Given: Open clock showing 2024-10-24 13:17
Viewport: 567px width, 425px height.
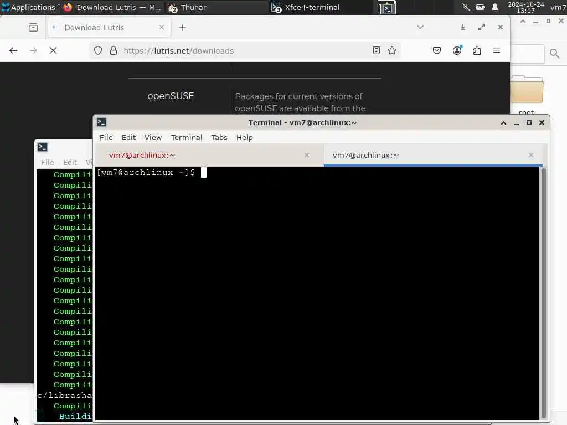Looking at the screenshot, I should click(x=526, y=7).
